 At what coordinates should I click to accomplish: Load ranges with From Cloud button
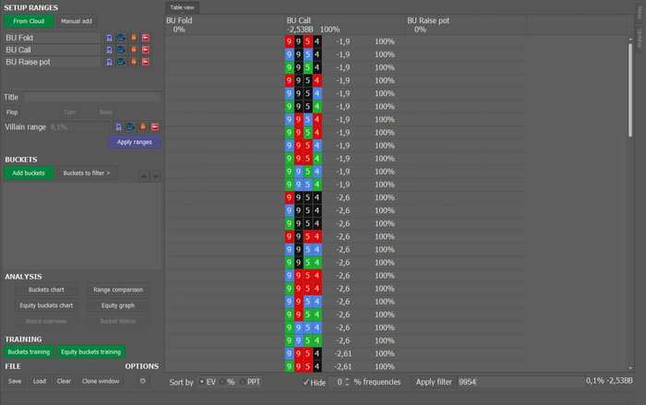(29, 21)
